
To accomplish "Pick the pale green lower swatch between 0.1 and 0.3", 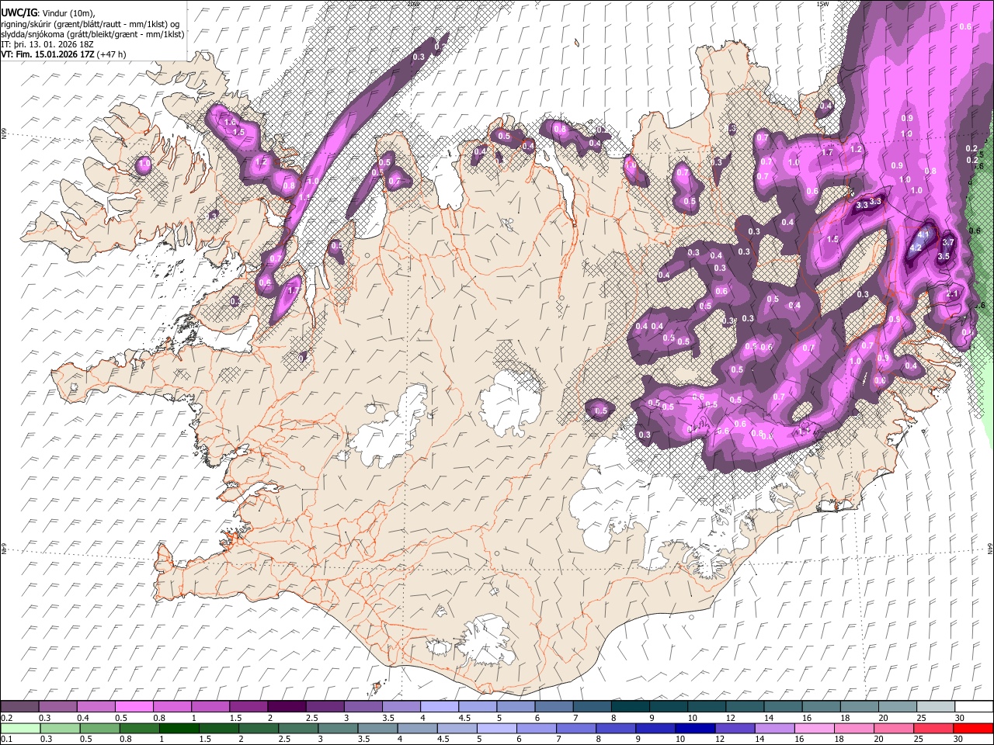I will [19, 729].
